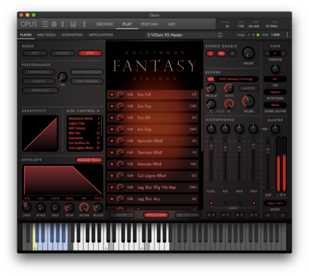This screenshot has height=276, width=309.
Task: Adjust the Reverb Volume knob
Action: 248,101
